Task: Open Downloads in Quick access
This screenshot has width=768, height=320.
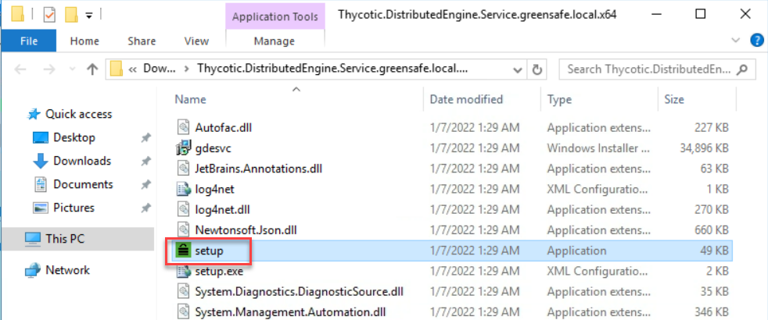Action: 81,161
